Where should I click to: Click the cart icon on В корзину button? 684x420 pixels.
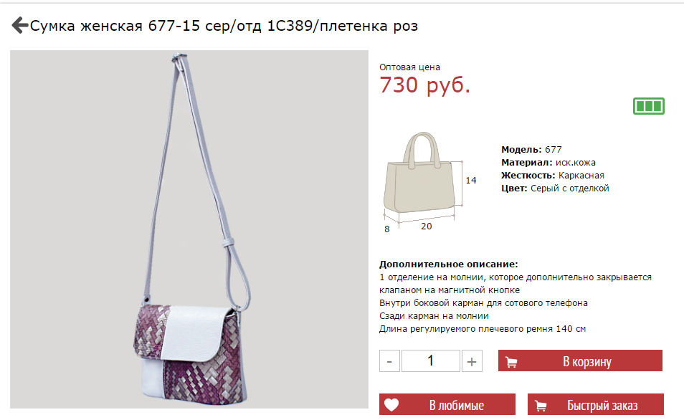[x=511, y=362]
